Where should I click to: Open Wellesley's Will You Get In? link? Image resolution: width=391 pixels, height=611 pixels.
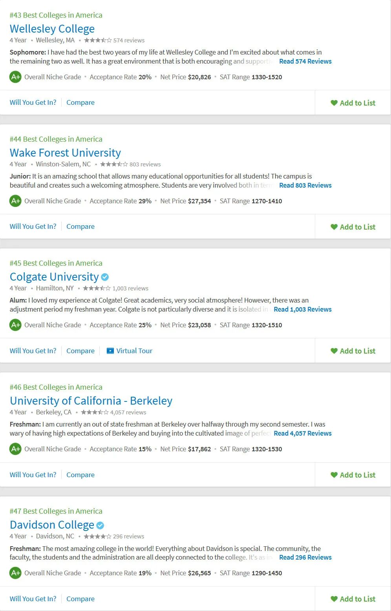33,102
